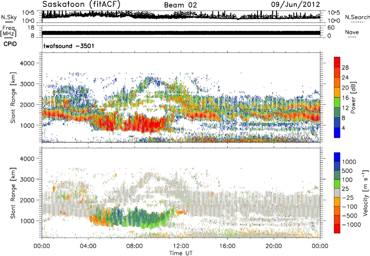Select the "20:00" time tick label
Image resolution: width=370 pixels, height=256 pixels.
click(x=273, y=246)
